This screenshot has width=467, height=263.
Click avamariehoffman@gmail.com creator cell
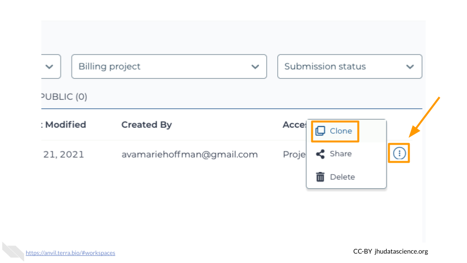[189, 154]
